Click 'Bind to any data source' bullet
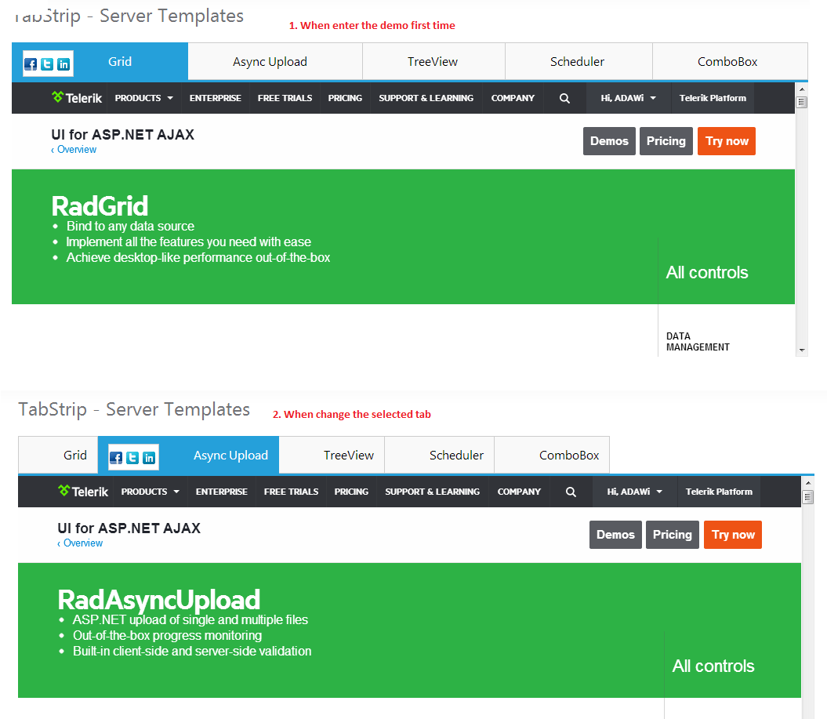Image resolution: width=827 pixels, height=719 pixels. click(130, 227)
